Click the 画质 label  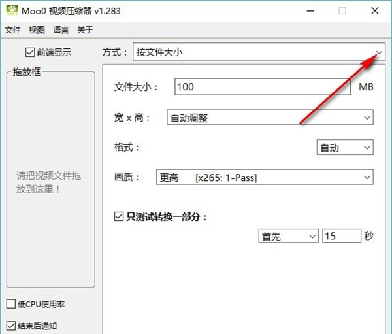coord(127,177)
